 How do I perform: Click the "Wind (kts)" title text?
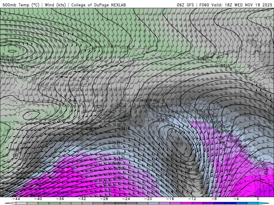[x=55, y=5]
